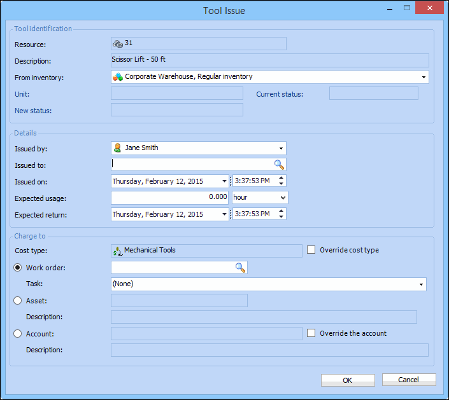
Task: Click into the Expected usage input field
Action: pos(169,198)
